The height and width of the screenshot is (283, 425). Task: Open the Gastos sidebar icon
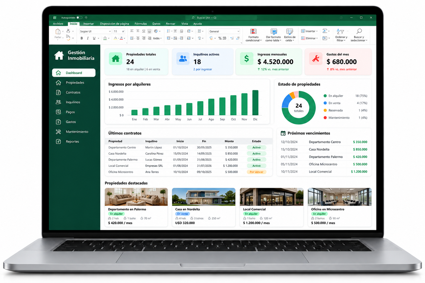[58, 122]
